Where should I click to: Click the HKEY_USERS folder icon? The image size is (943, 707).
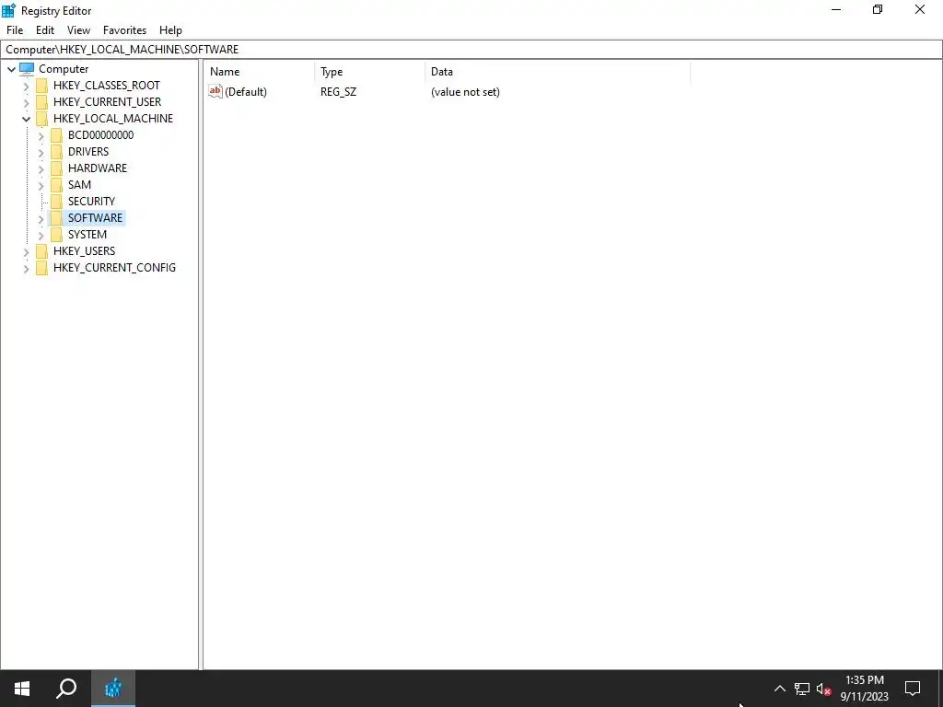[x=41, y=250]
